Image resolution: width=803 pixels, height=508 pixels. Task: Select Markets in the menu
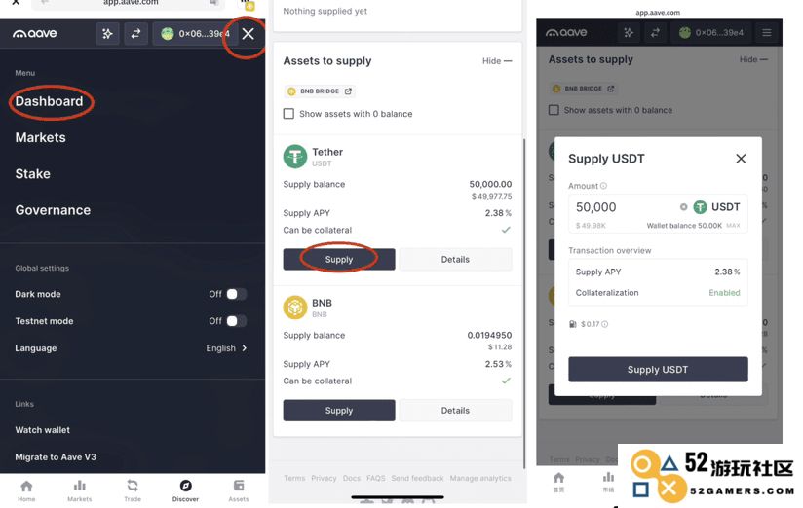41,137
